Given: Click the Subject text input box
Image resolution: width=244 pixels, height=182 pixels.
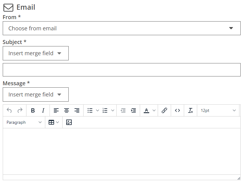Looking at the screenshot, I should pos(122,70).
